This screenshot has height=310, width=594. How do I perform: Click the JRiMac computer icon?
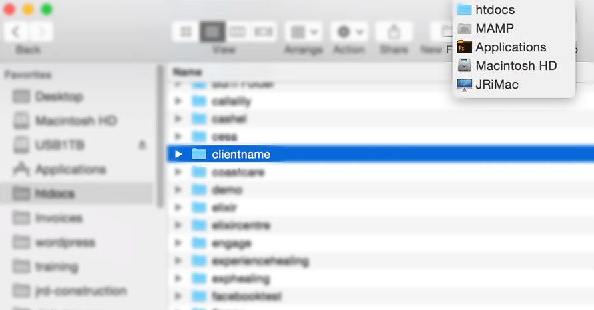pyautogui.click(x=464, y=85)
